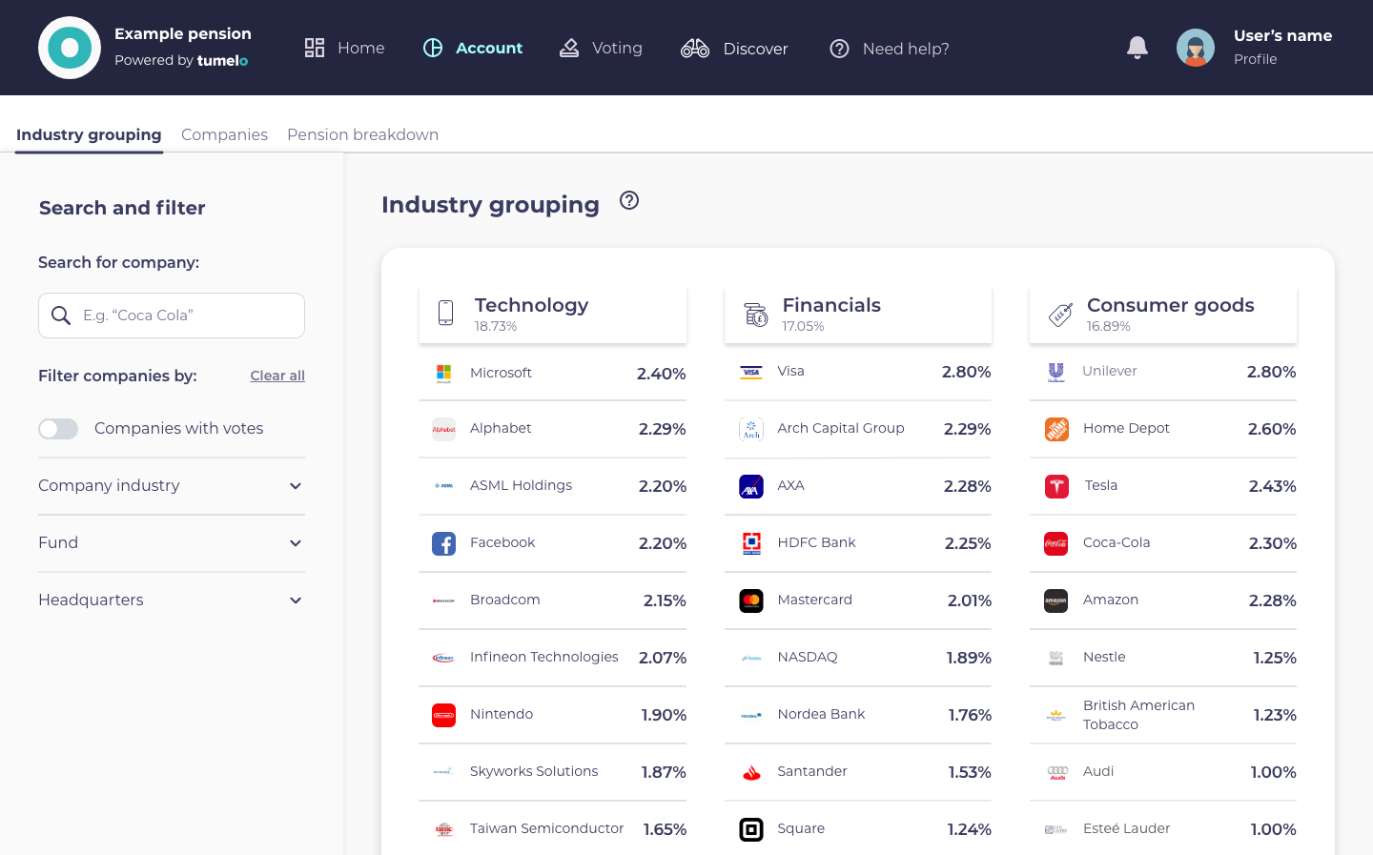This screenshot has width=1373, height=855.
Task: Click the user avatar picture
Action: coord(1195,48)
